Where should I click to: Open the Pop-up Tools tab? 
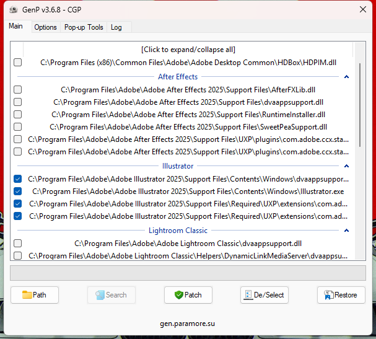pyautogui.click(x=84, y=27)
